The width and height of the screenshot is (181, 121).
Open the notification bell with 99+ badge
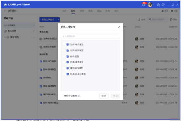pos(144,5)
